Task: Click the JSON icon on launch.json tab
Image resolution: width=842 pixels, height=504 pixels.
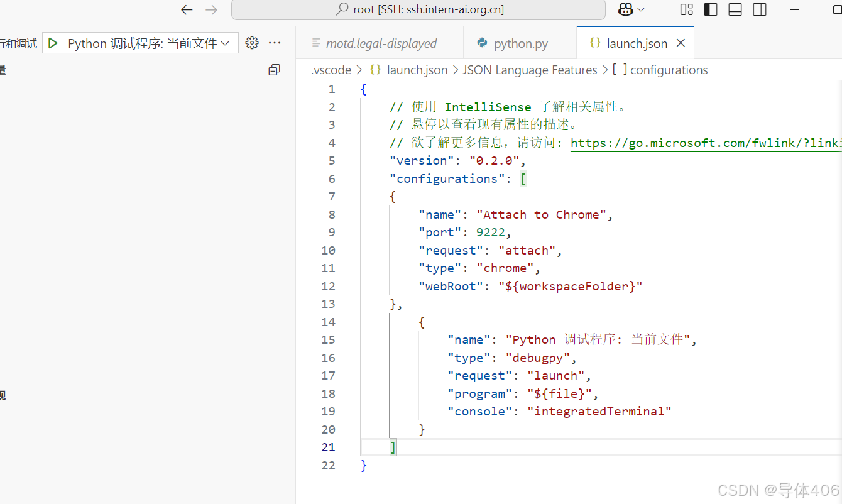Action: pos(595,43)
